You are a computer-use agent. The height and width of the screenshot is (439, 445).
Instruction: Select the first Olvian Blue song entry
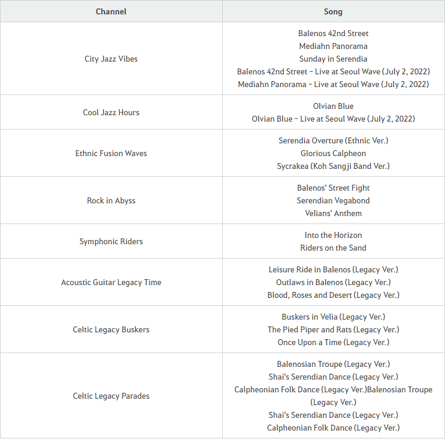(x=333, y=106)
